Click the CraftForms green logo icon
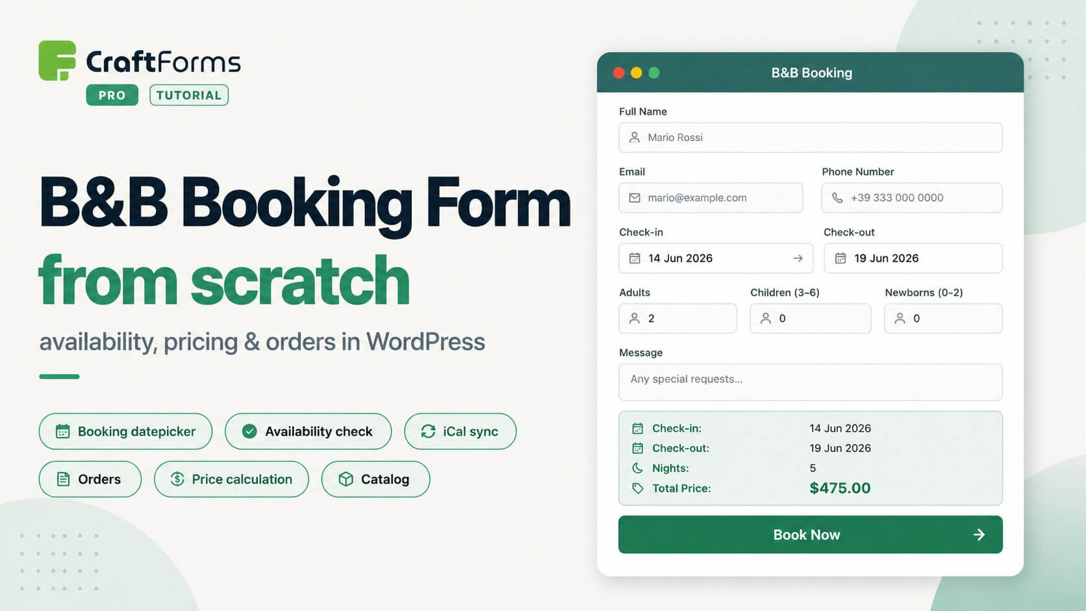Image resolution: width=1086 pixels, height=611 pixels. (x=57, y=60)
